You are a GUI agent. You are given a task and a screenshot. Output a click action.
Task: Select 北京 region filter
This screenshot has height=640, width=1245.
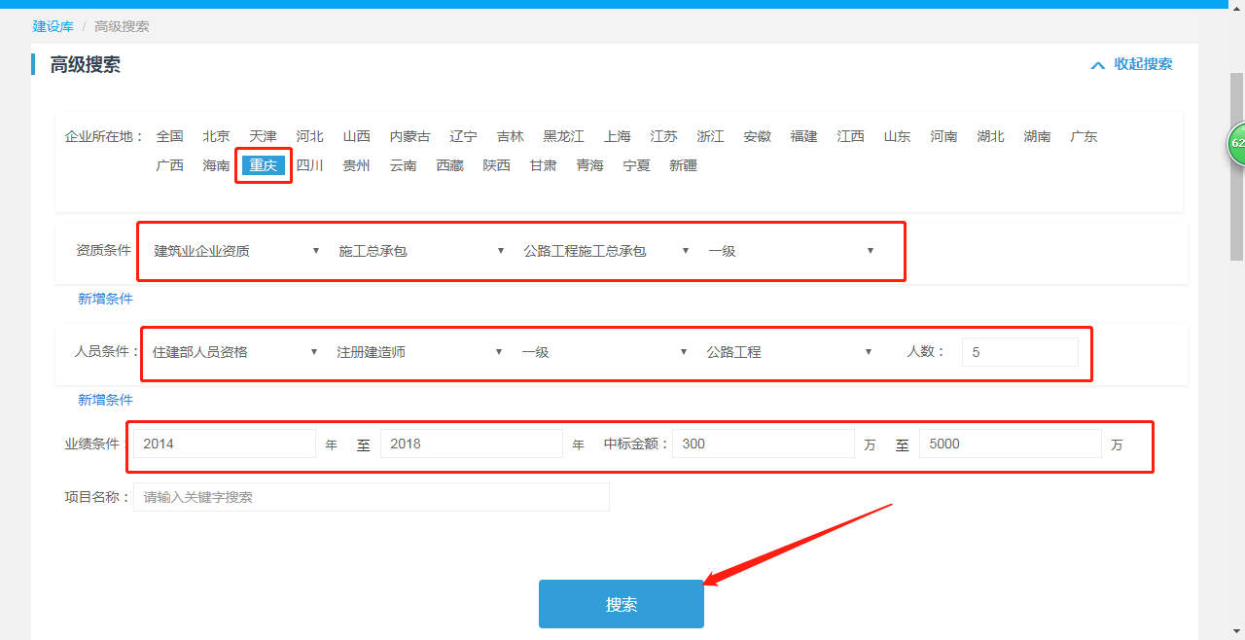click(216, 136)
